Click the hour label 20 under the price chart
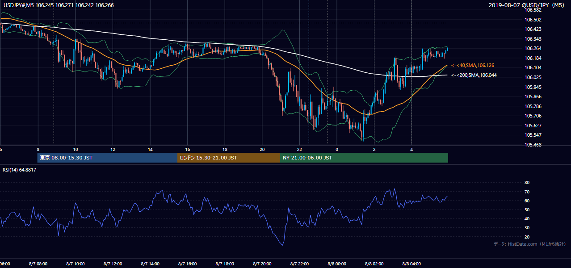571x268 pixels. (262, 150)
